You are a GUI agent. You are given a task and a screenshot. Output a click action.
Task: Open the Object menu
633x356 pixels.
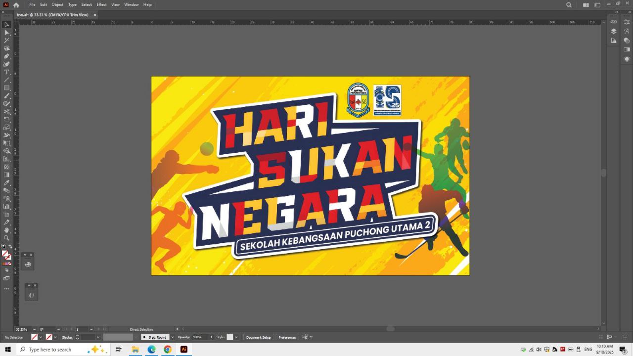click(57, 4)
